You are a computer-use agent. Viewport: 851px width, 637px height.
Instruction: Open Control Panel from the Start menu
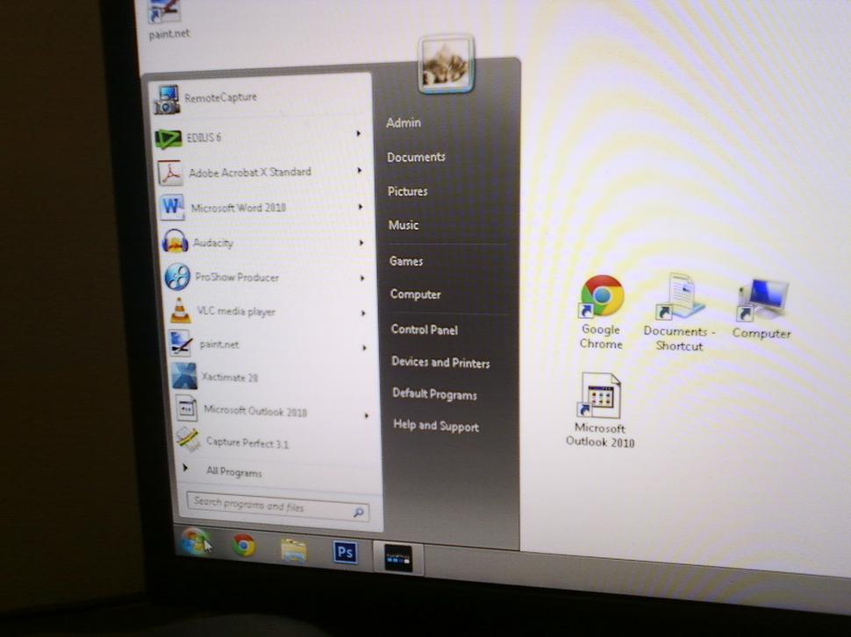[x=424, y=329]
